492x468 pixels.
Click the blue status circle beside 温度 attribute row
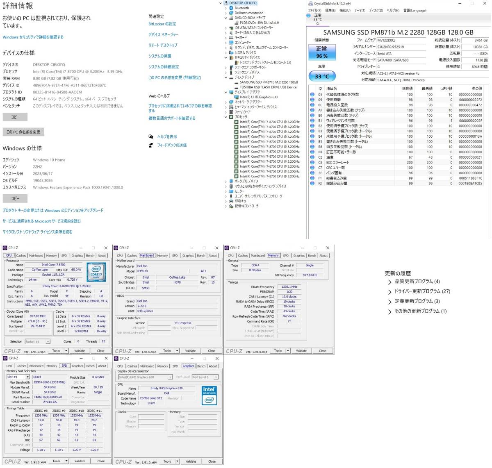coord(312,157)
